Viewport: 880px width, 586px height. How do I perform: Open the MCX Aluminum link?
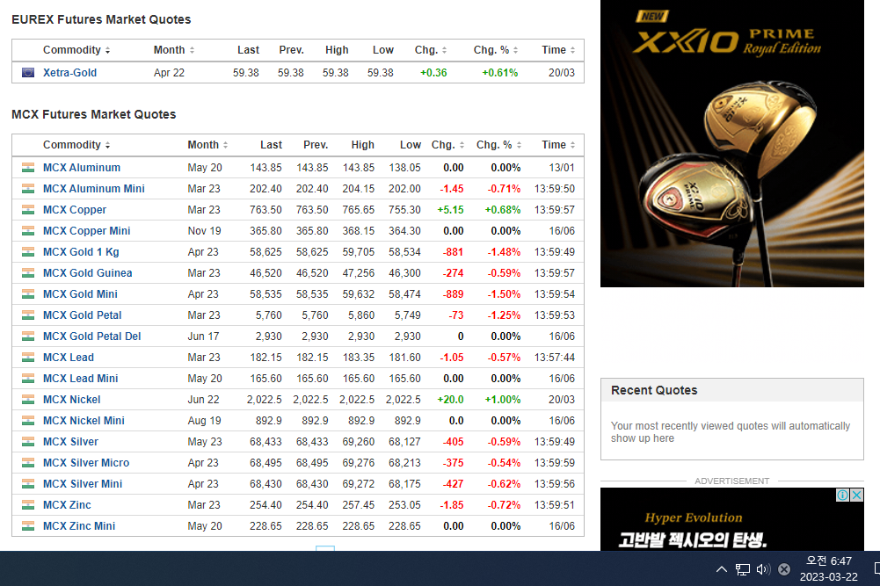click(x=82, y=168)
